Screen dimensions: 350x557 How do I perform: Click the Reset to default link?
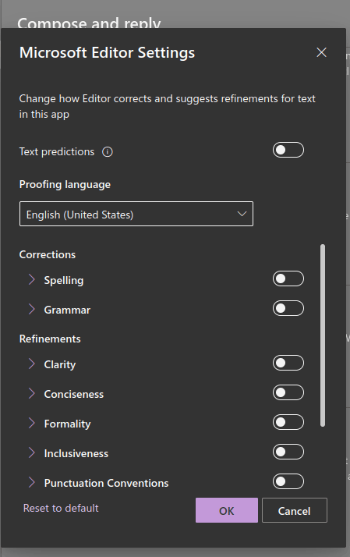pyautogui.click(x=61, y=508)
